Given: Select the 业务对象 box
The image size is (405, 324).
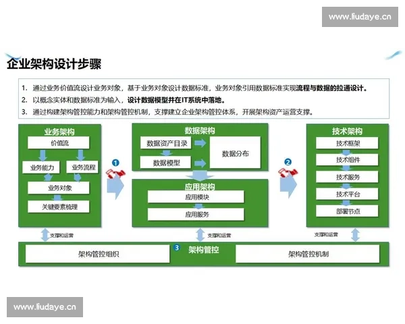Looking at the screenshot, I should [59, 188].
